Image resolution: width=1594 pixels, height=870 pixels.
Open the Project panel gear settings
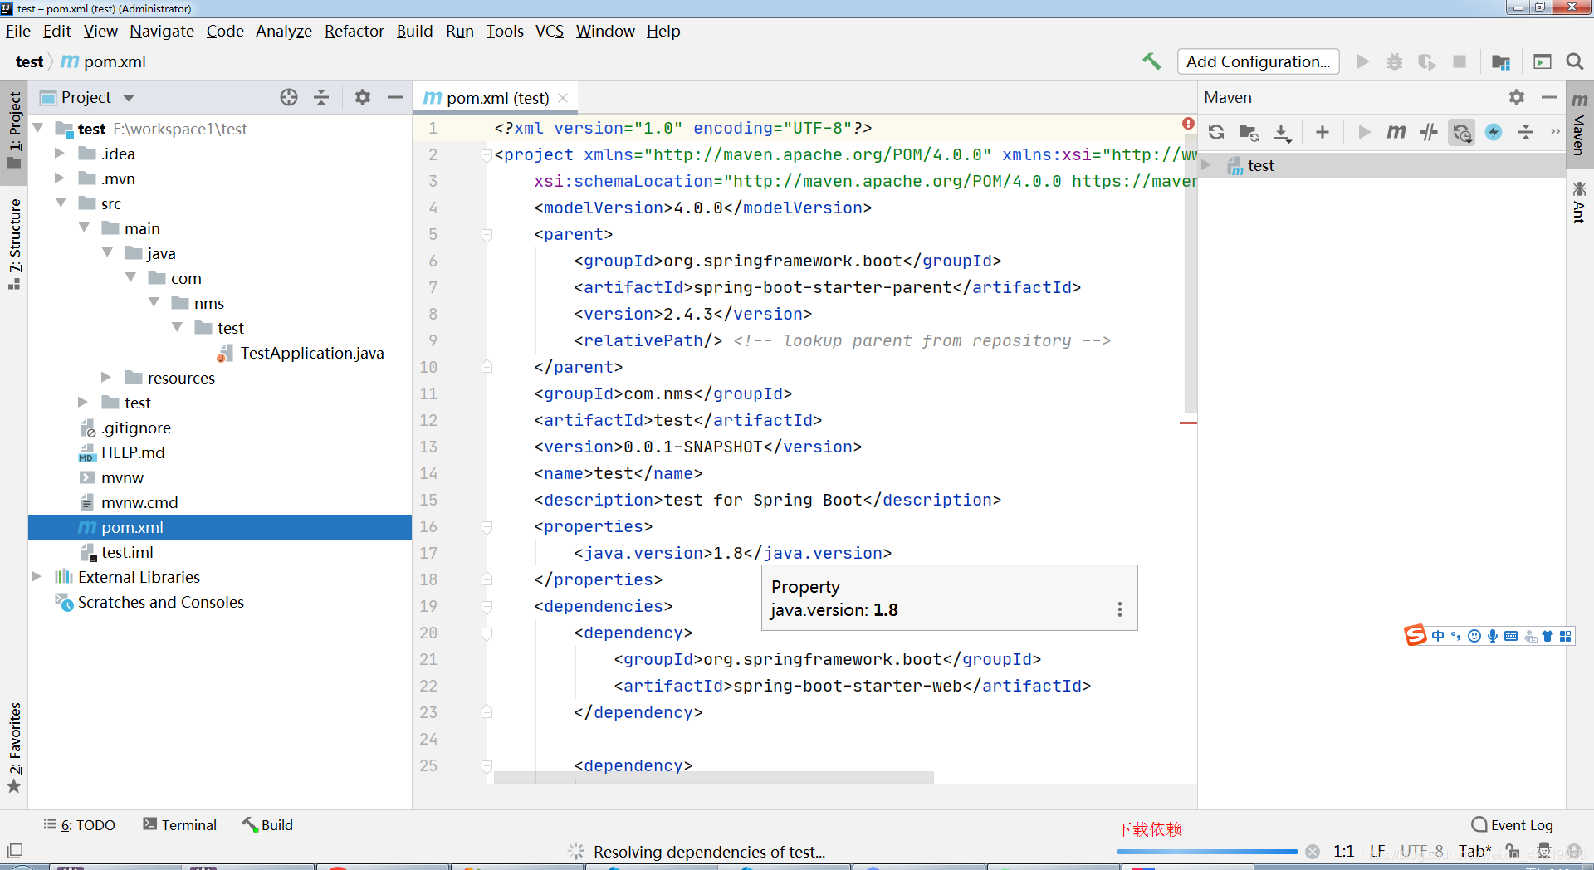pyautogui.click(x=363, y=97)
